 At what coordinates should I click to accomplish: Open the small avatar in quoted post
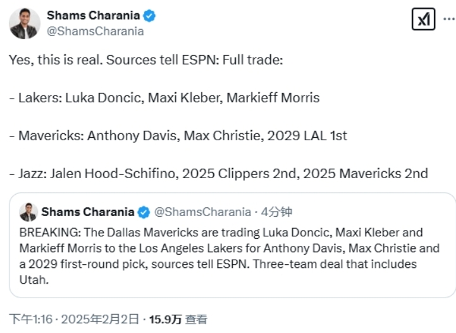[x=28, y=212]
